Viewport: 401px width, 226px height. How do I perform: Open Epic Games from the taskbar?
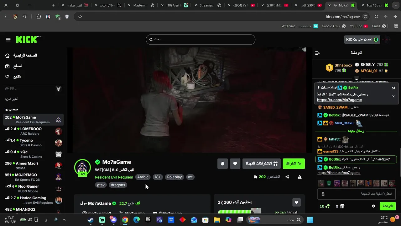pyautogui.click(x=148, y=220)
